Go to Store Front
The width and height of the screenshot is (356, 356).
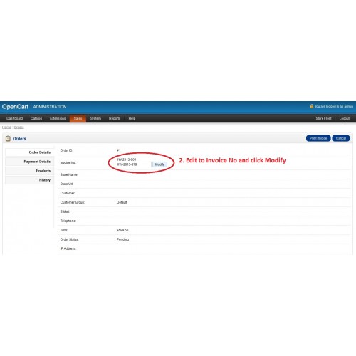tap(323, 118)
